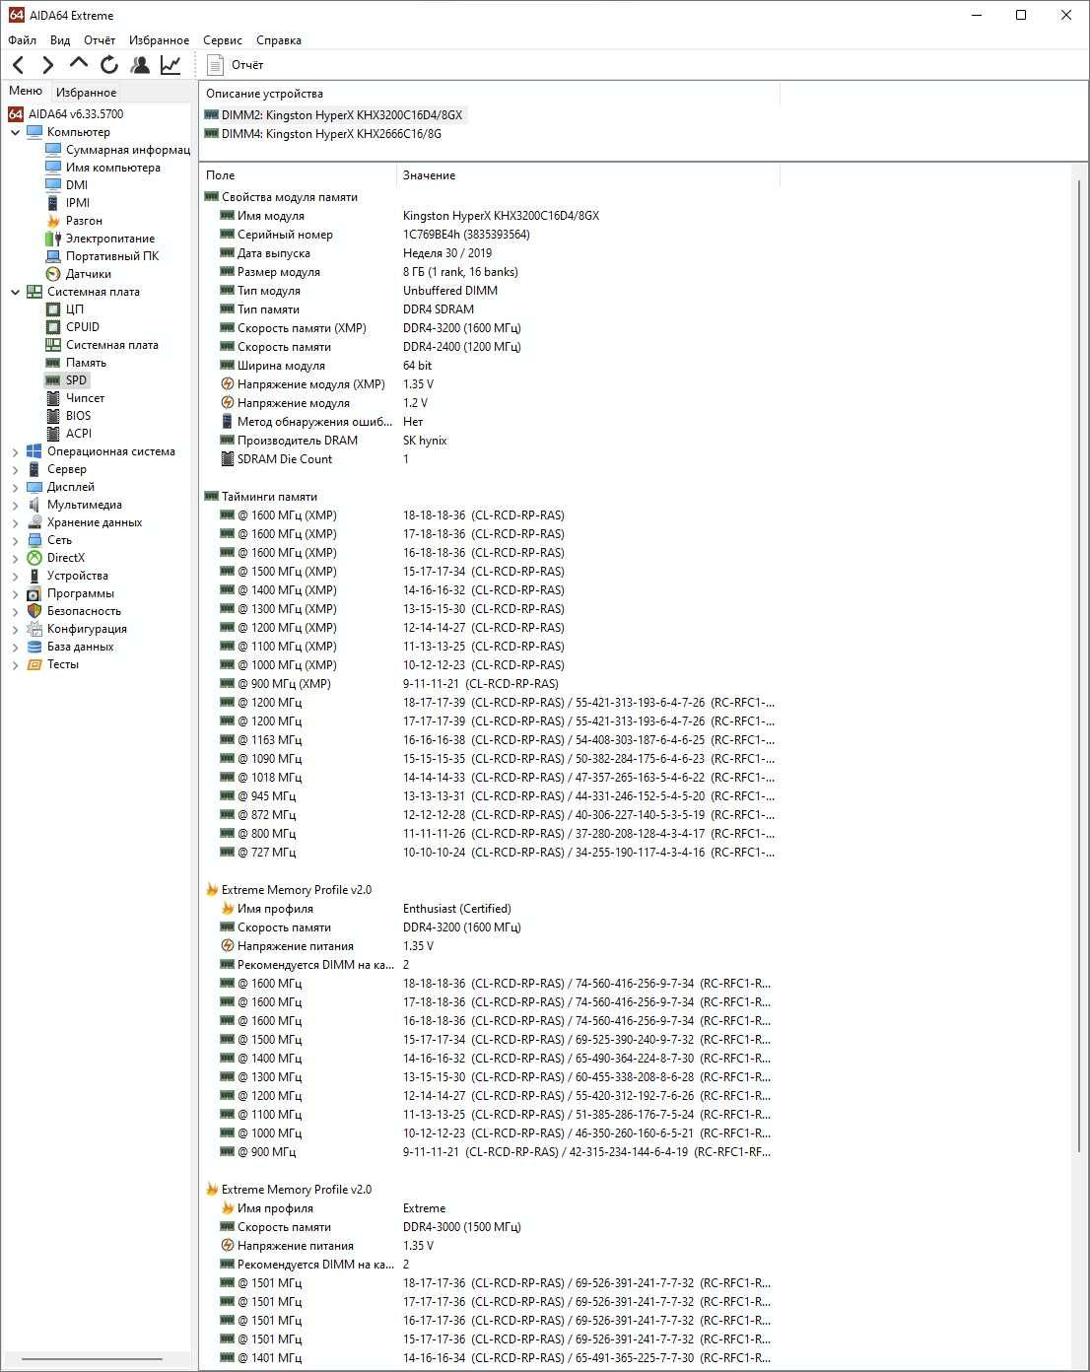The width and height of the screenshot is (1090, 1372).
Task: Refresh the current page with the reload icon
Action: point(109,65)
